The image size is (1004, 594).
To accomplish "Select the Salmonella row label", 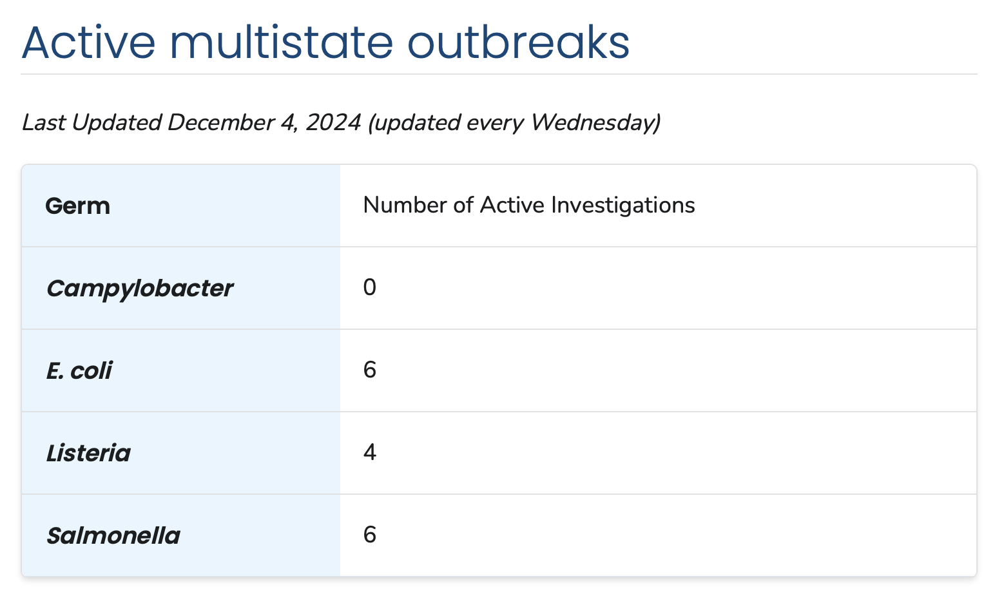I will coord(113,535).
